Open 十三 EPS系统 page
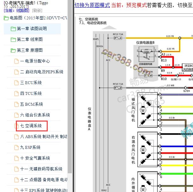The image size is (193, 192). [x=44, y=190]
